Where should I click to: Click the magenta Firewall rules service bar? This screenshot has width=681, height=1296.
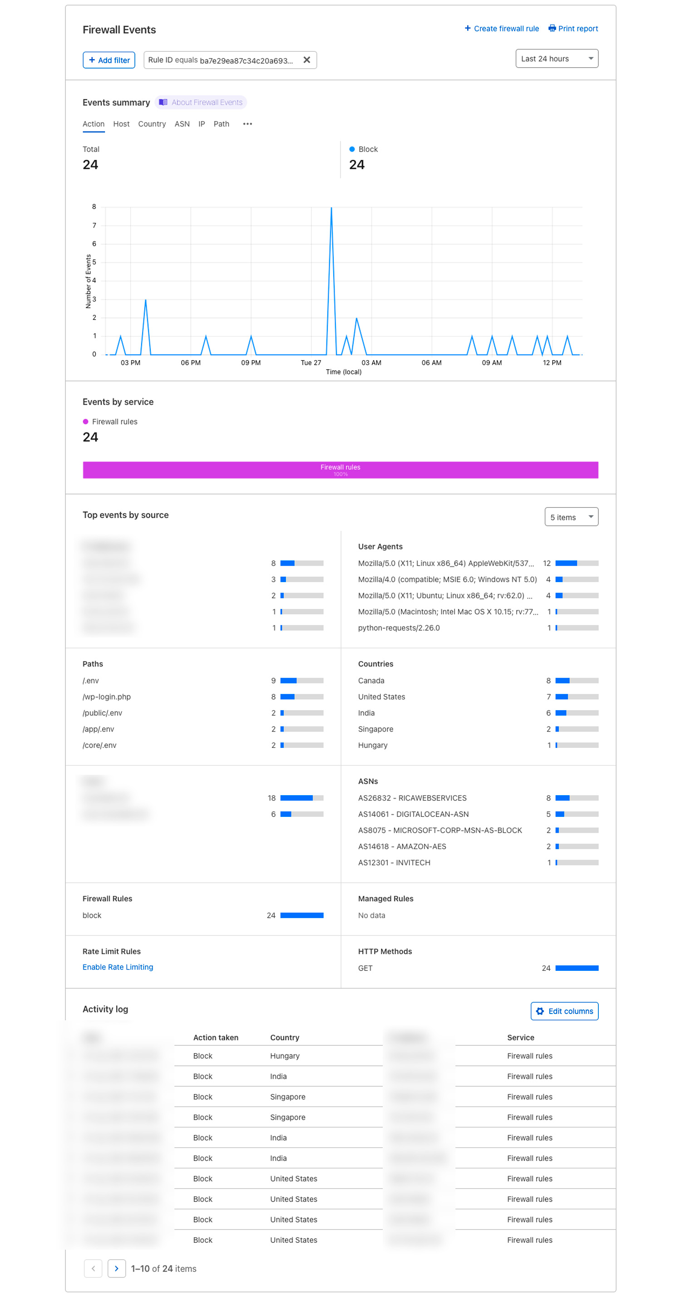pos(340,470)
